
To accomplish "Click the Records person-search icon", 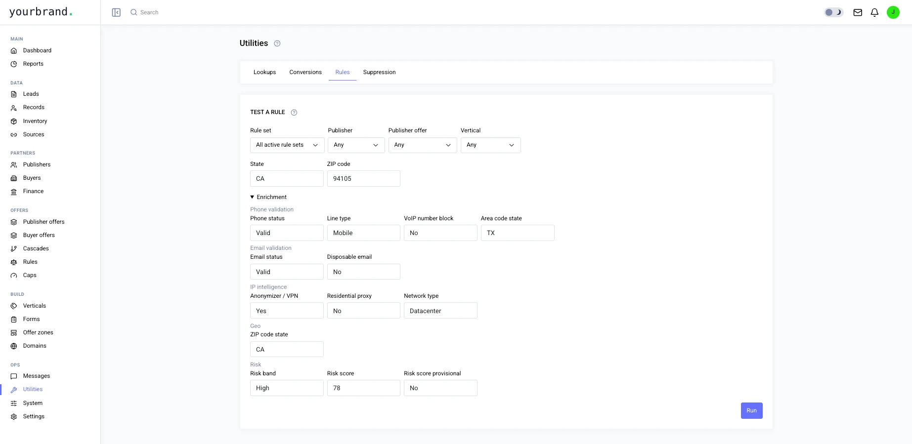I will point(14,108).
